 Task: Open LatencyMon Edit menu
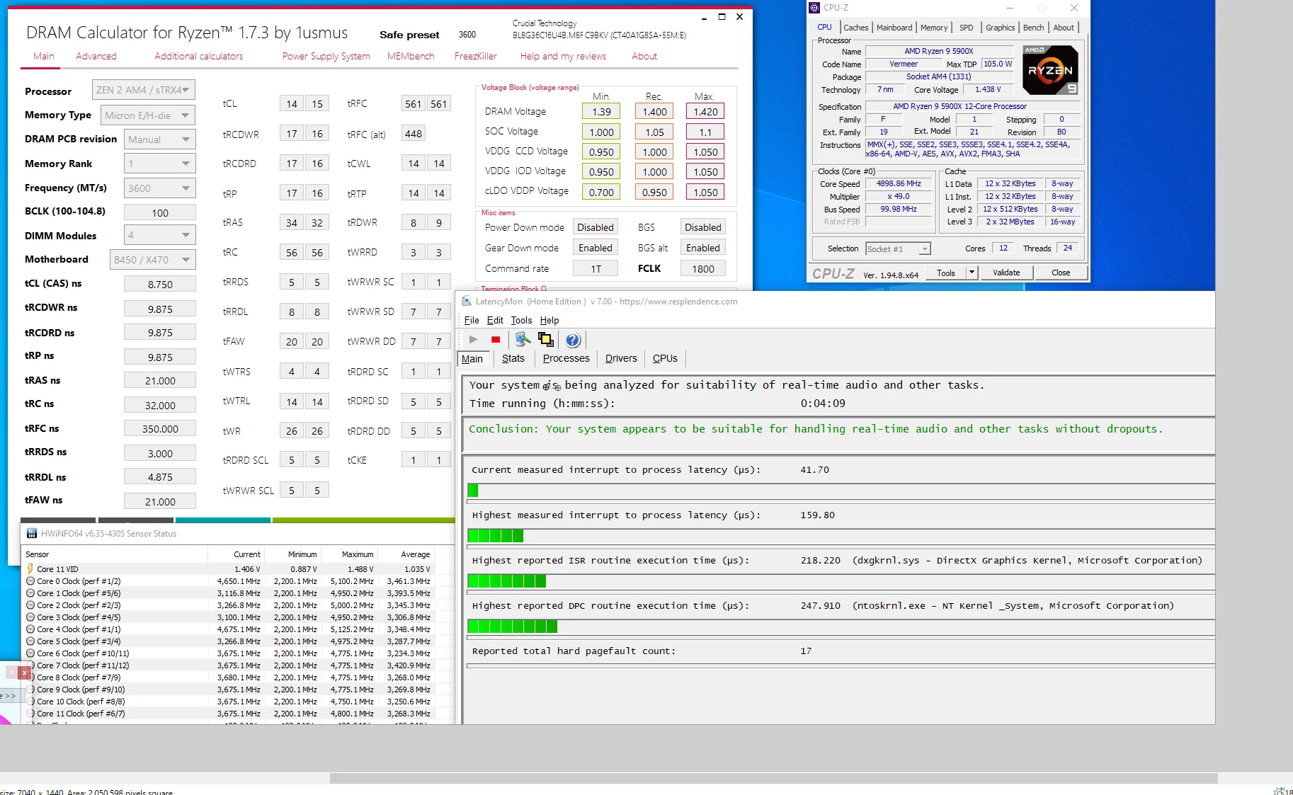point(495,320)
